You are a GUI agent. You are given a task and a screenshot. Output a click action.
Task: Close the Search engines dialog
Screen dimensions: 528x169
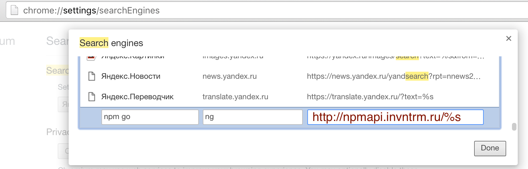508,38
